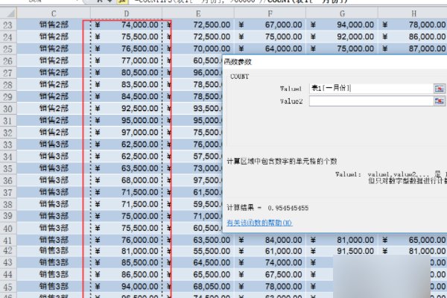Click cell D44 showing 86,500.00
447x298 pixels.
127,274
